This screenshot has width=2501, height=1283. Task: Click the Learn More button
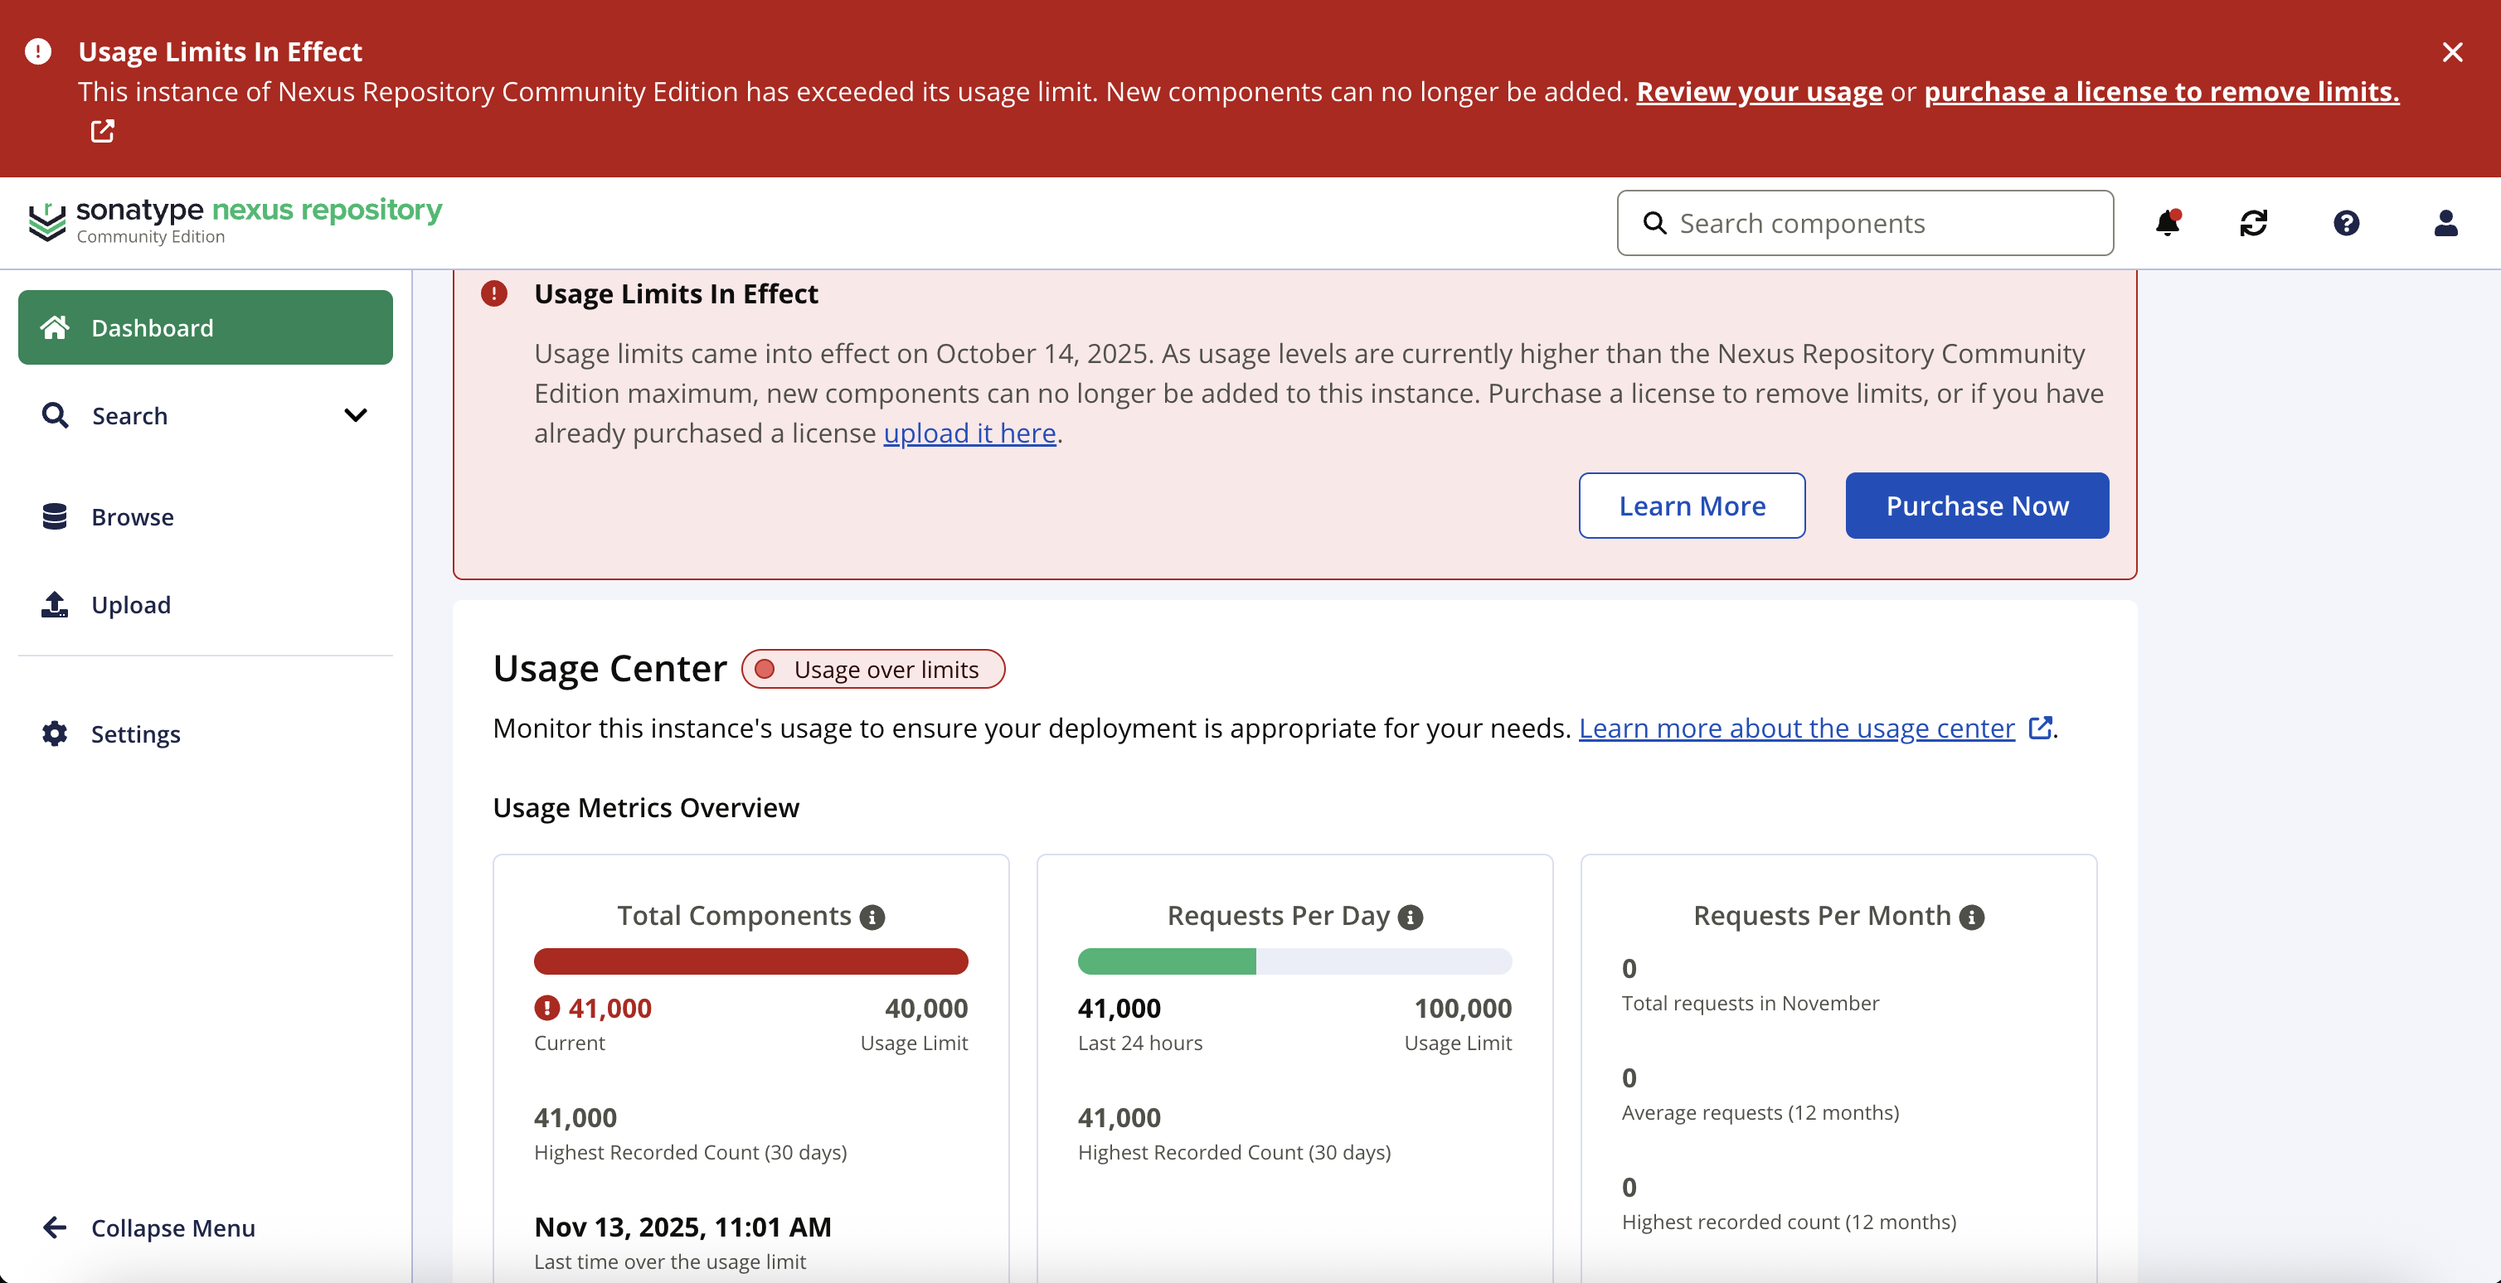(x=1692, y=506)
